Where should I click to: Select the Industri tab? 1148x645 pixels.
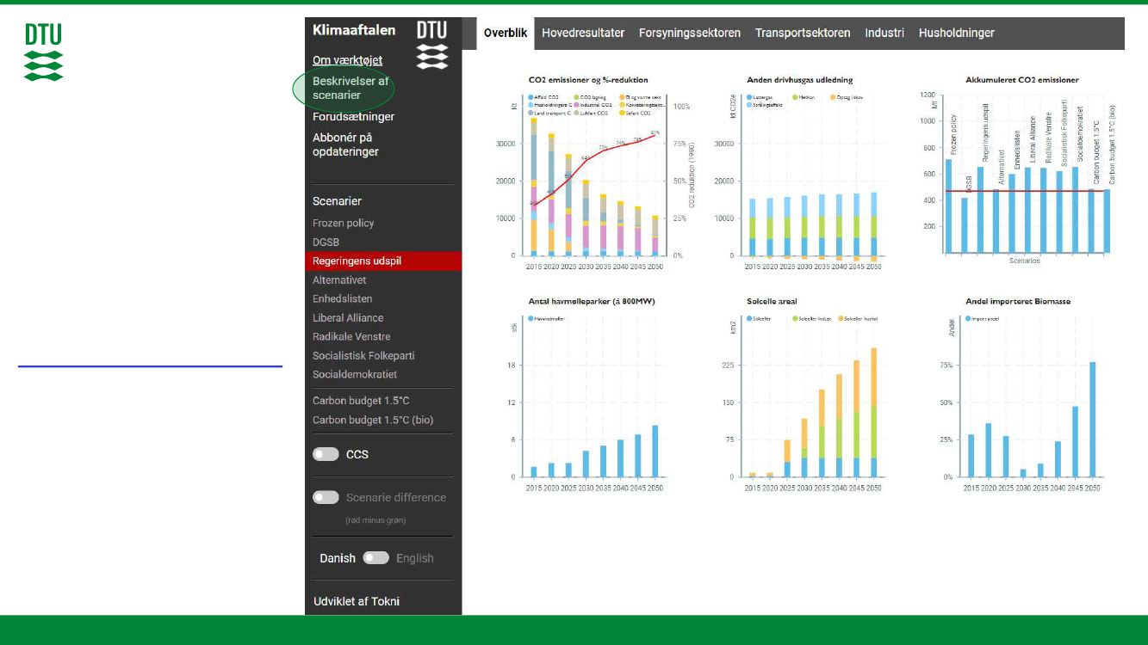pyautogui.click(x=884, y=33)
